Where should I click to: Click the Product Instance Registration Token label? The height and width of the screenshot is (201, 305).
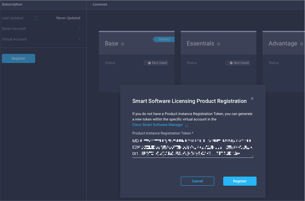tap(163, 133)
